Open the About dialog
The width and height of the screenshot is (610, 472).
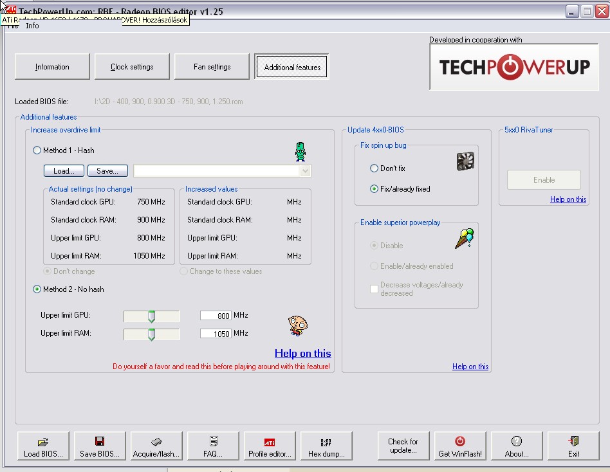[517, 446]
